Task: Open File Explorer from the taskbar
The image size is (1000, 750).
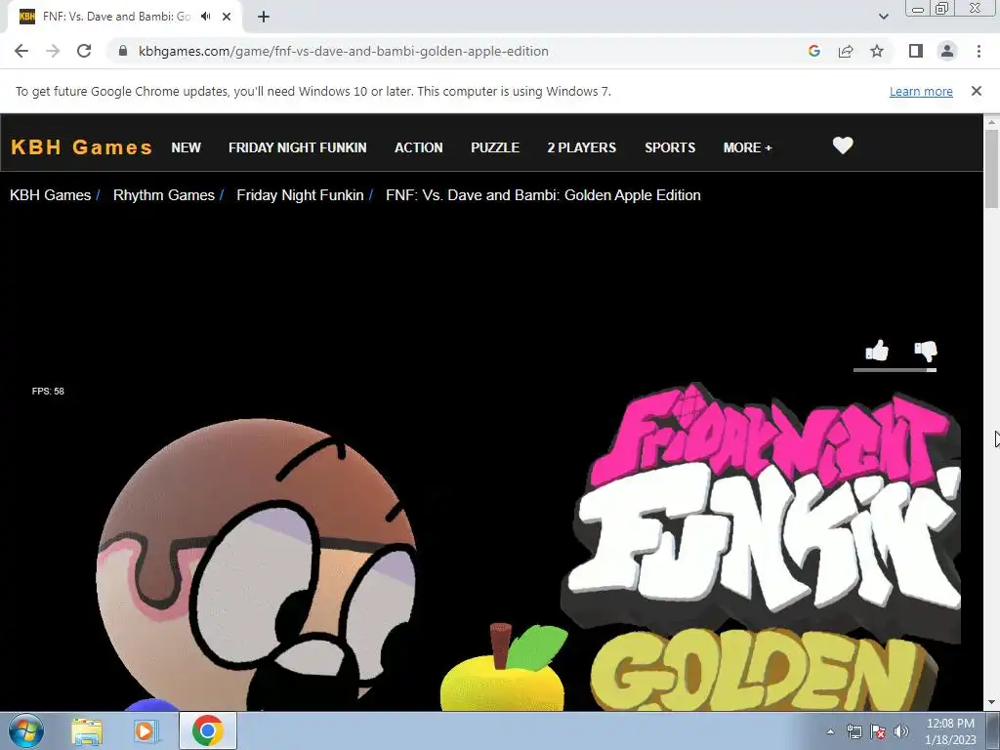Action: click(87, 731)
